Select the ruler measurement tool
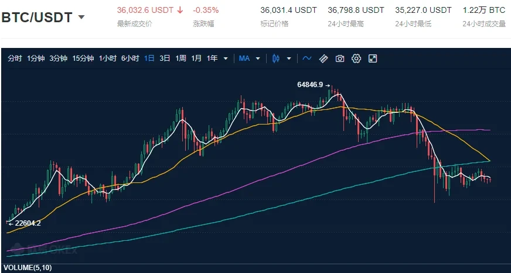The height and width of the screenshot is (273, 511). pyautogui.click(x=323, y=58)
